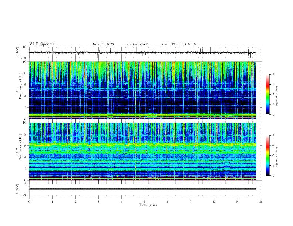Screen dimensions: 293x226
Task: Click time axis tick label "3"
Action: coord(98,202)
